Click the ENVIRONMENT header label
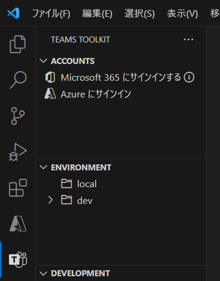The width and height of the screenshot is (220, 281). tap(81, 167)
